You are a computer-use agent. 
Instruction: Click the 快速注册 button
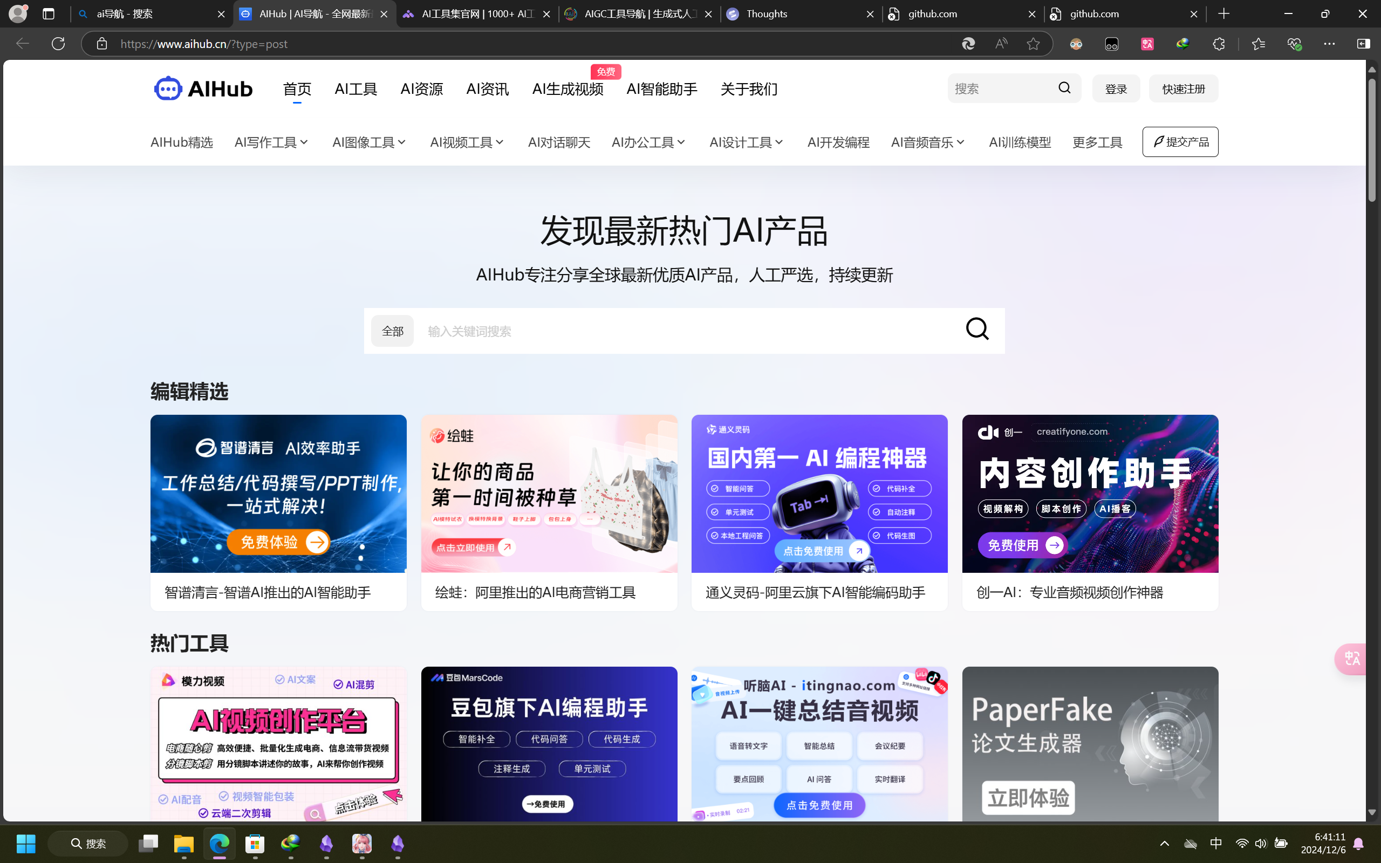click(x=1182, y=88)
